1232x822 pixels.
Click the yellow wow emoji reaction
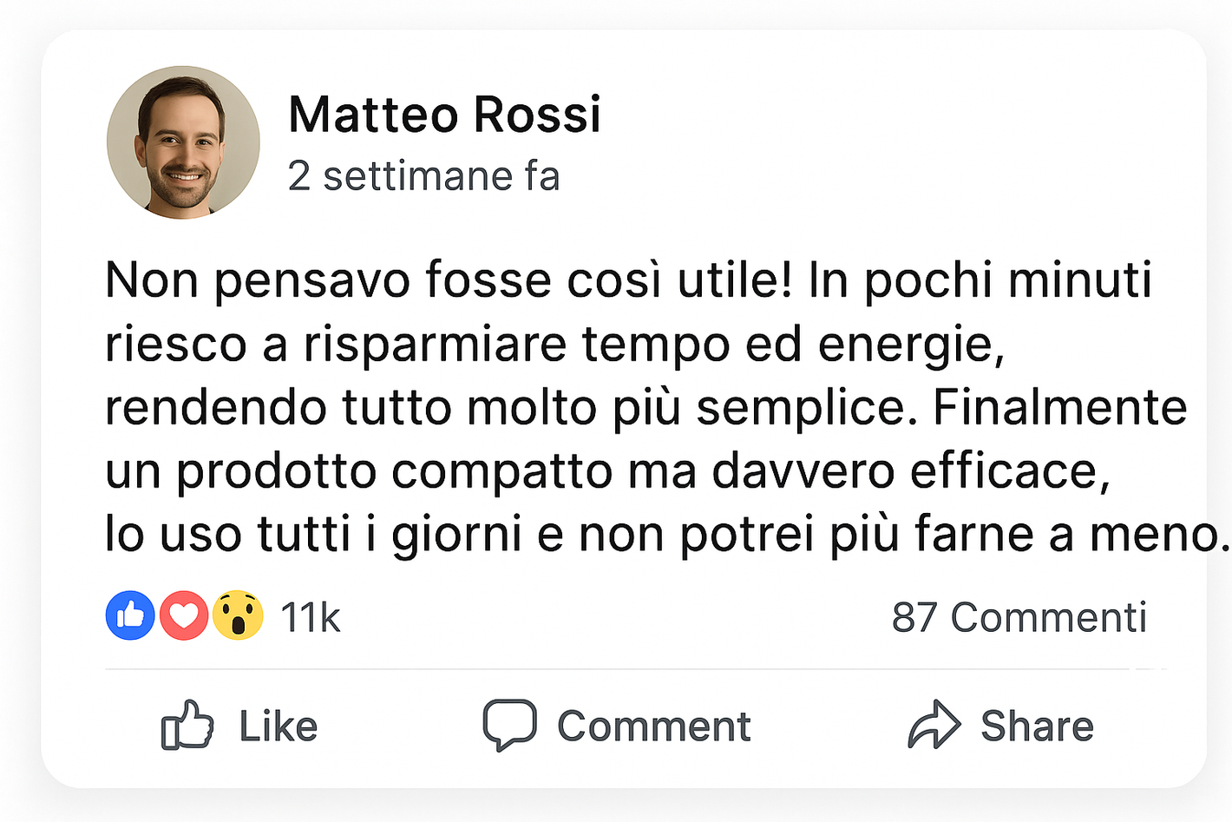click(x=238, y=616)
